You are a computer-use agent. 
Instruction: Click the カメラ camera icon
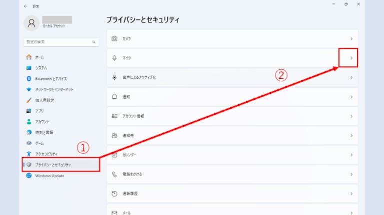pos(114,38)
